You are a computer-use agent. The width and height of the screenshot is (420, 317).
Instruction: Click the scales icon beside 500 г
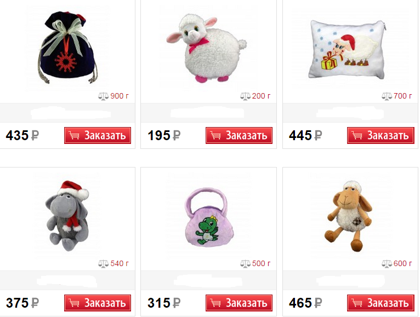click(x=245, y=264)
